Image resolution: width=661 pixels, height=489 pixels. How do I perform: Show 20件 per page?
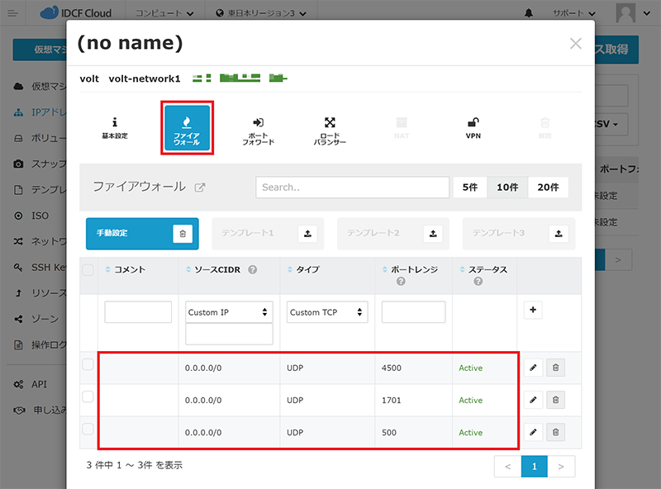coord(548,188)
